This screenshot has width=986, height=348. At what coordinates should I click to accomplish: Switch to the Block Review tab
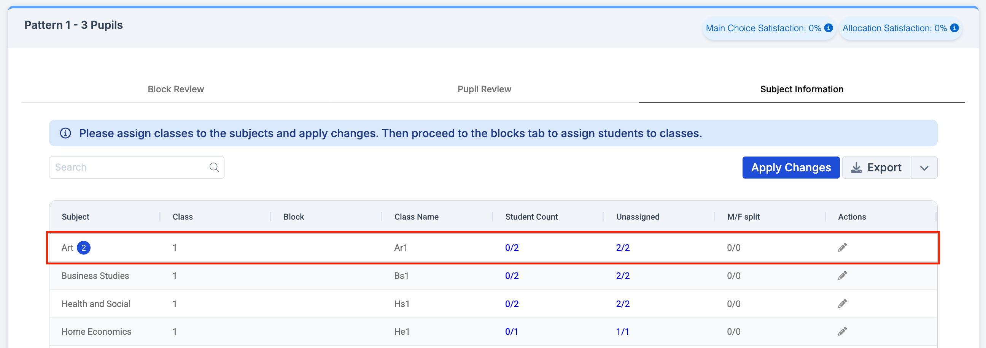(x=176, y=89)
